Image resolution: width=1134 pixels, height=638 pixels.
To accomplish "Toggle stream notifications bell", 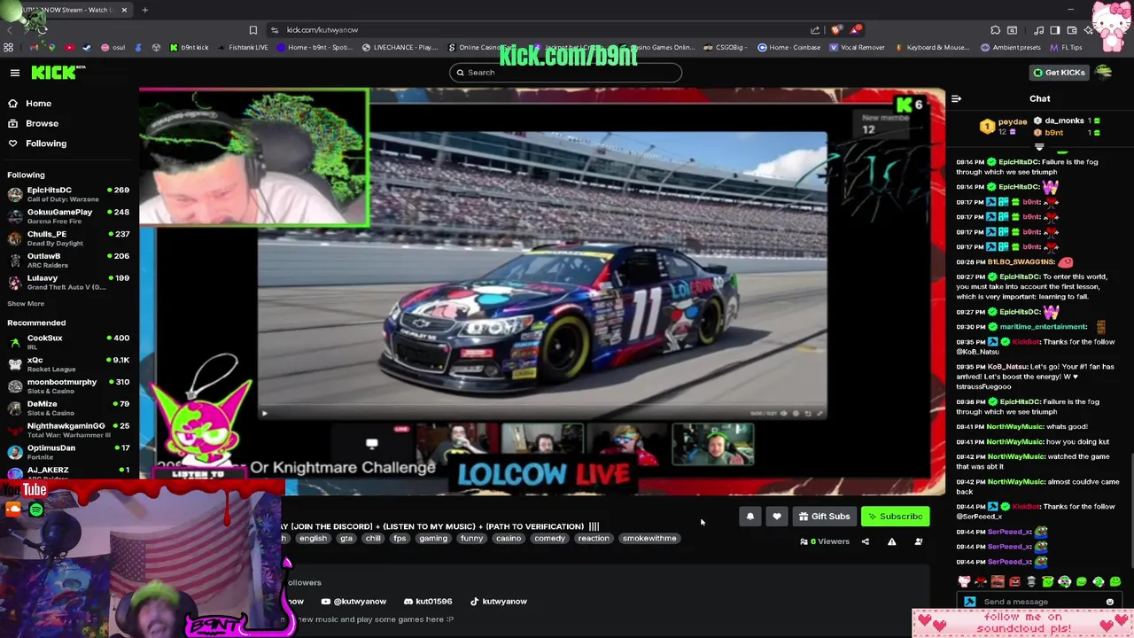I will tap(750, 517).
